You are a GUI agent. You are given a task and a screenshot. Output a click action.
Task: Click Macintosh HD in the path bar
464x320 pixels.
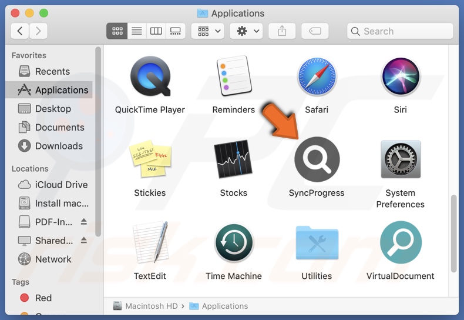(145, 306)
